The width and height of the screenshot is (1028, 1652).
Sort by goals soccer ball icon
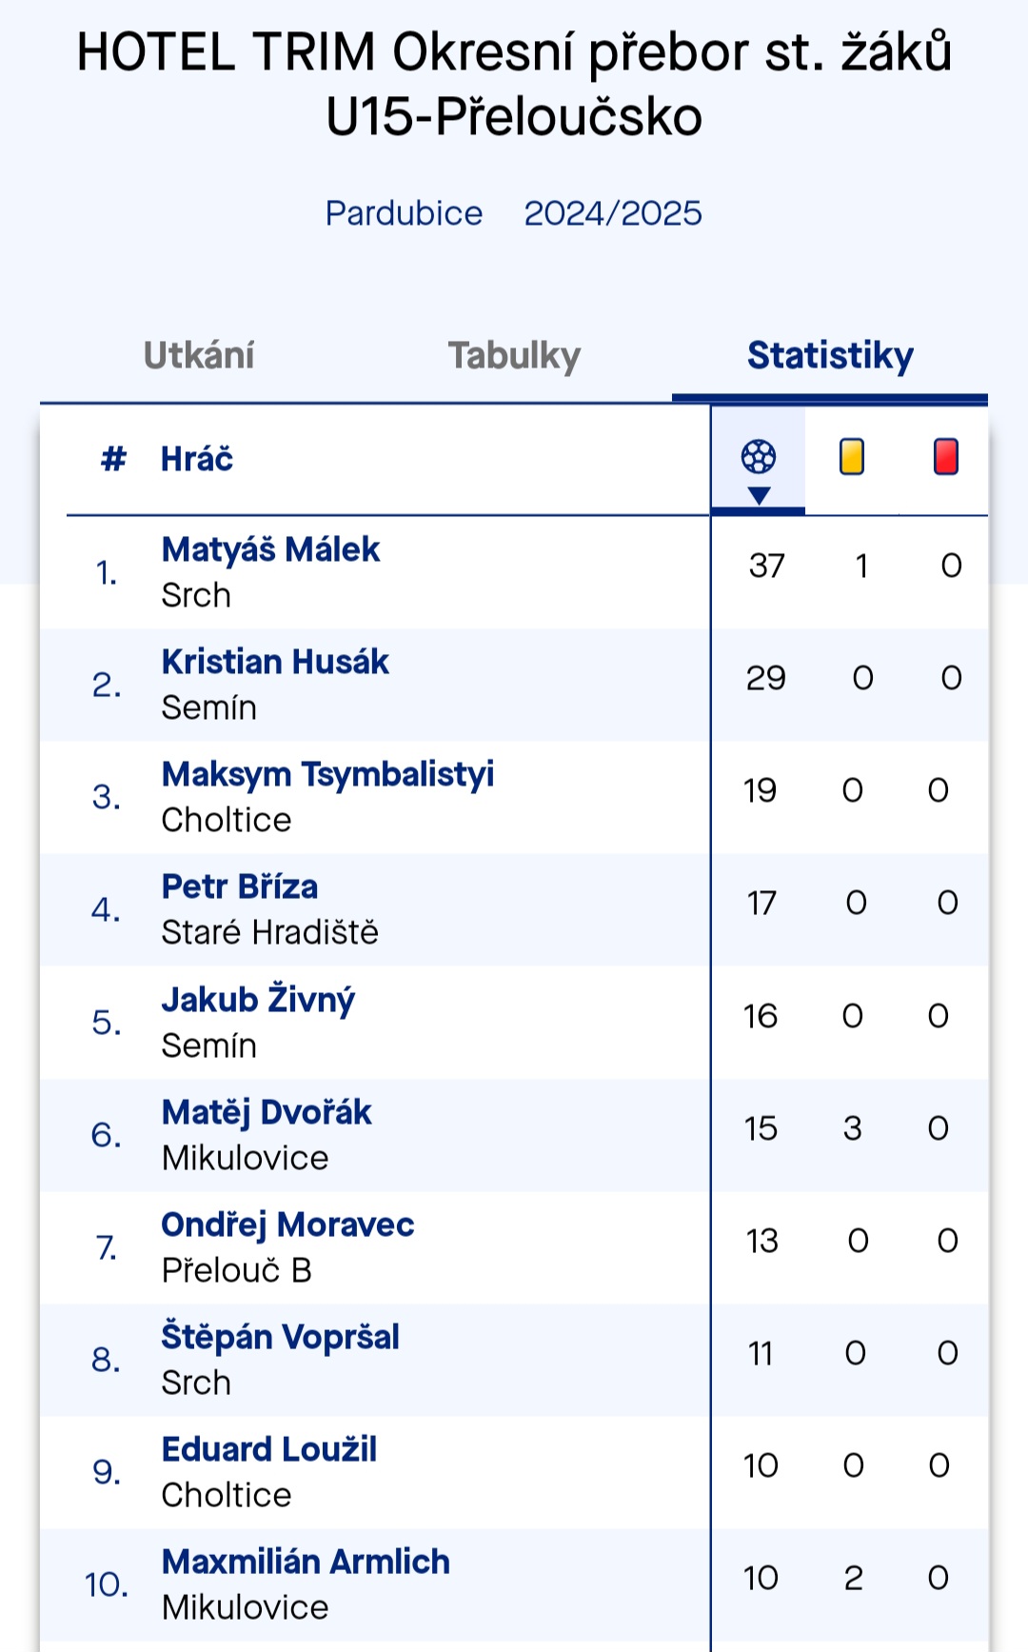(x=759, y=457)
